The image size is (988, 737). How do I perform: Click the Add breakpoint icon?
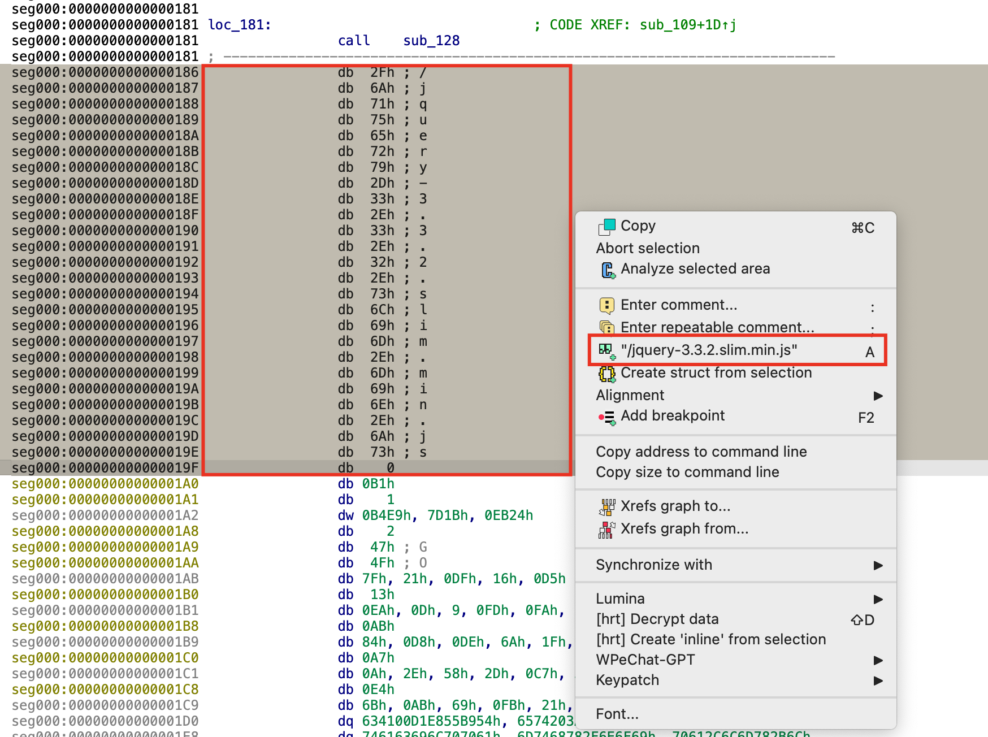pos(606,417)
